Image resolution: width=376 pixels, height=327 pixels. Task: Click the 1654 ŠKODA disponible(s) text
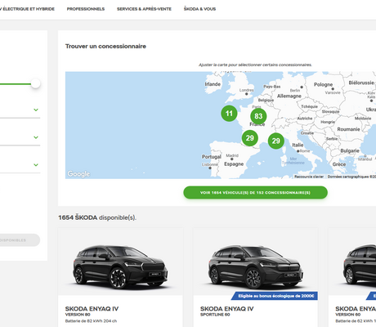pos(97,217)
